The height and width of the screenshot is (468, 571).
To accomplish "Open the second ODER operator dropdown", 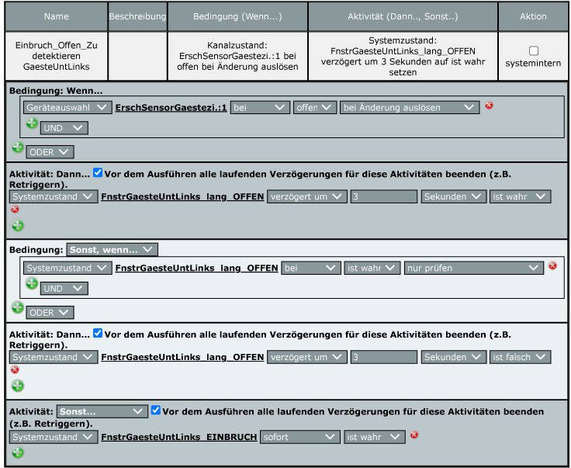I will tap(50, 313).
